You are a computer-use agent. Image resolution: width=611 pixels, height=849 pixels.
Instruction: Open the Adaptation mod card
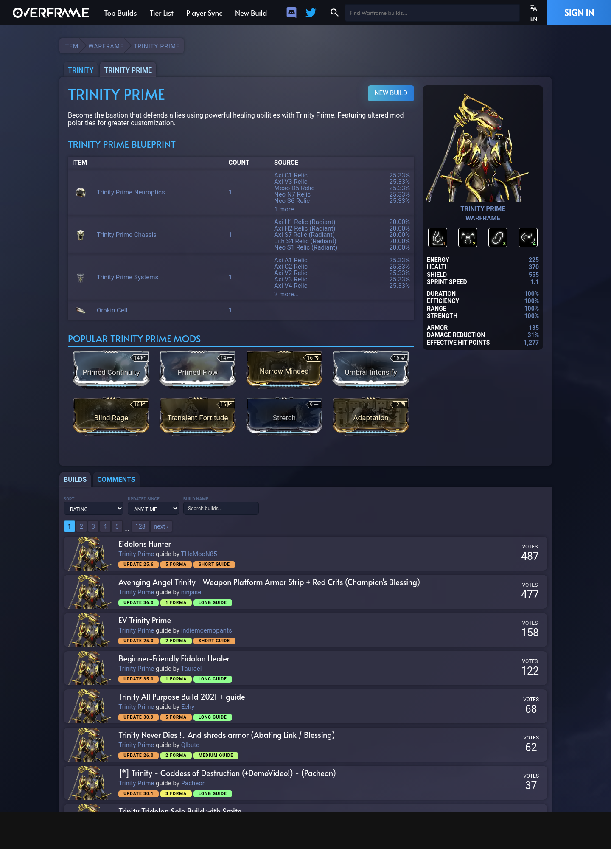click(371, 416)
